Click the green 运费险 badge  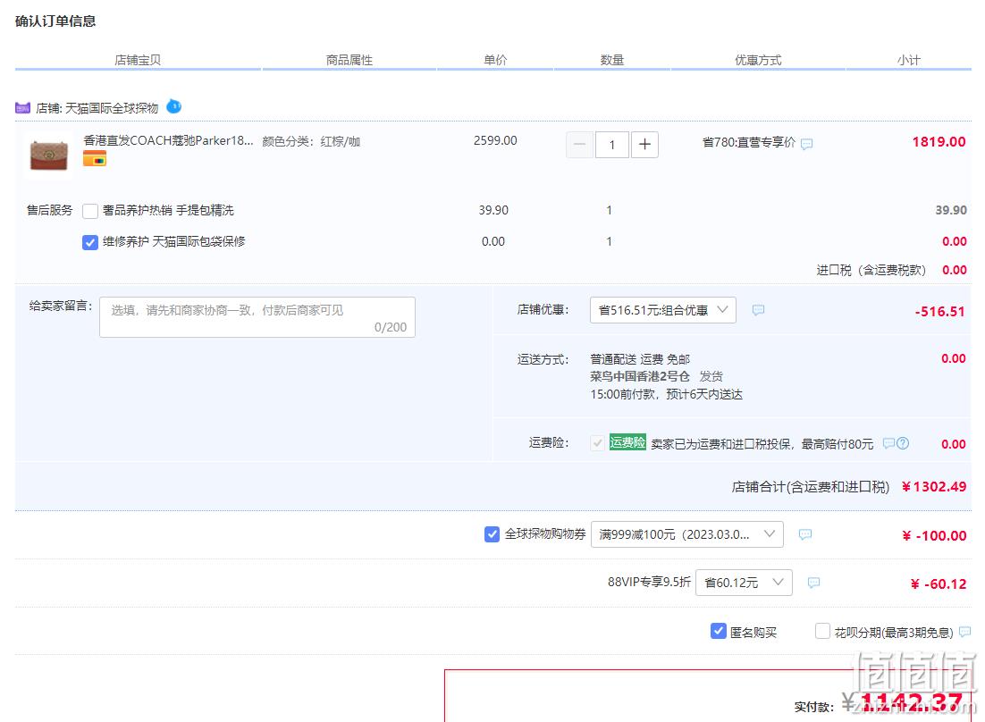[627, 442]
